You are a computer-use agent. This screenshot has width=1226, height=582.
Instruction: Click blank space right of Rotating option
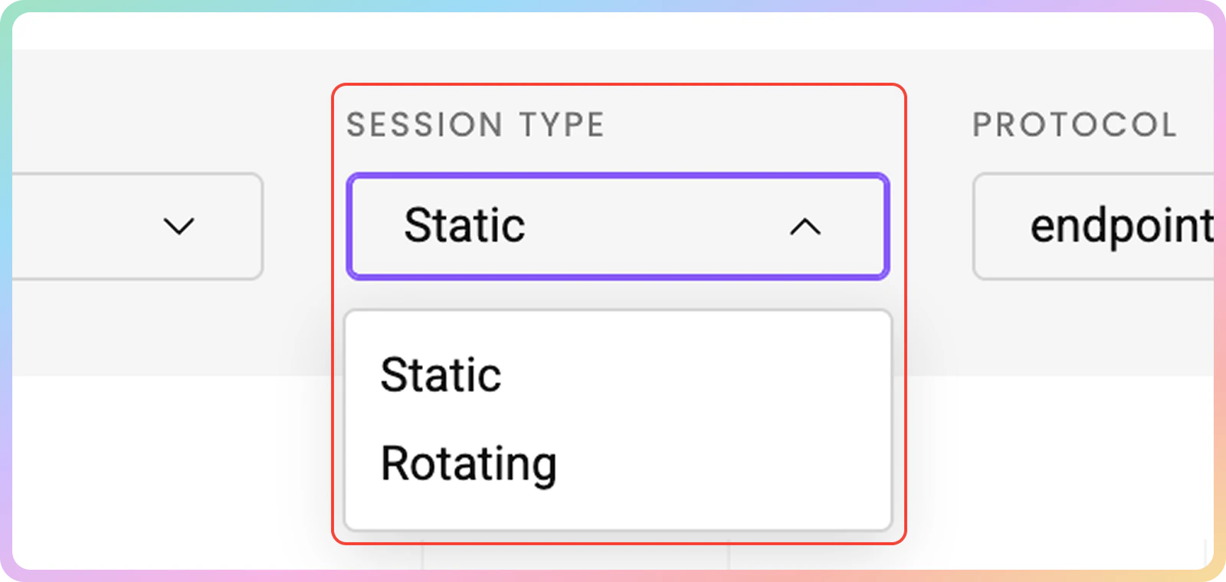click(728, 463)
